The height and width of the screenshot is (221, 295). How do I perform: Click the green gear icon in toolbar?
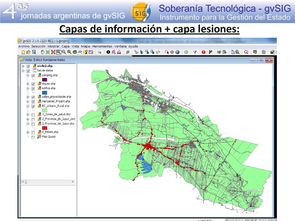click(186, 52)
